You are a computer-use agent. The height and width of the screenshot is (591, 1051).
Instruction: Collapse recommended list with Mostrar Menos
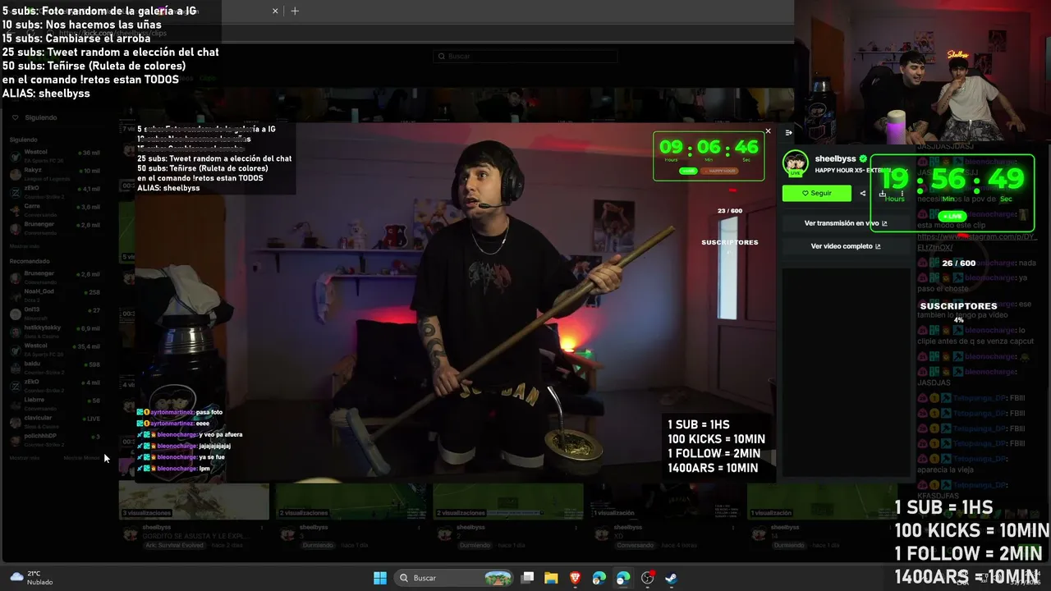point(82,457)
